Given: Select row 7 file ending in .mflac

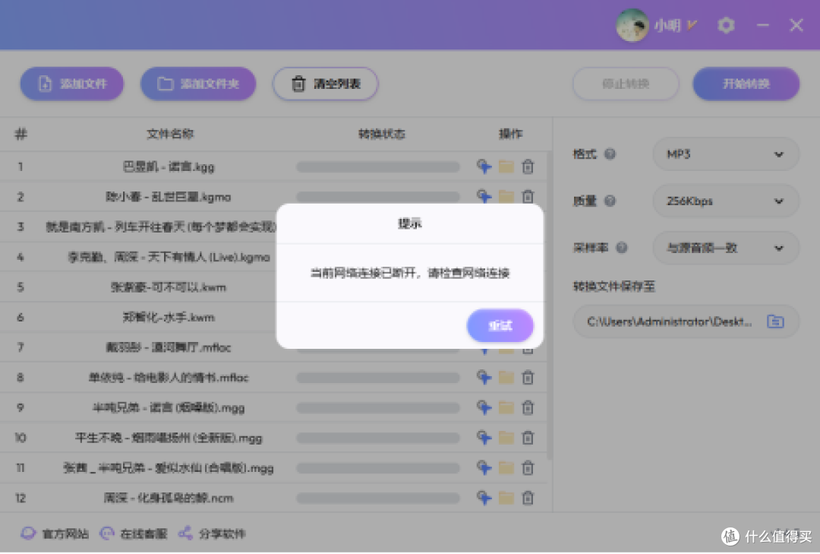Looking at the screenshot, I should click(169, 348).
